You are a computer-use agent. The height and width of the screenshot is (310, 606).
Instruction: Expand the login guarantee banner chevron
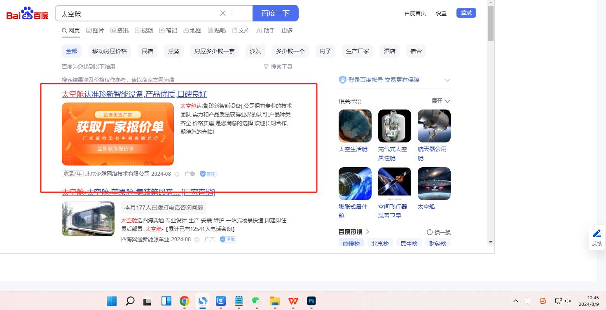447,80
